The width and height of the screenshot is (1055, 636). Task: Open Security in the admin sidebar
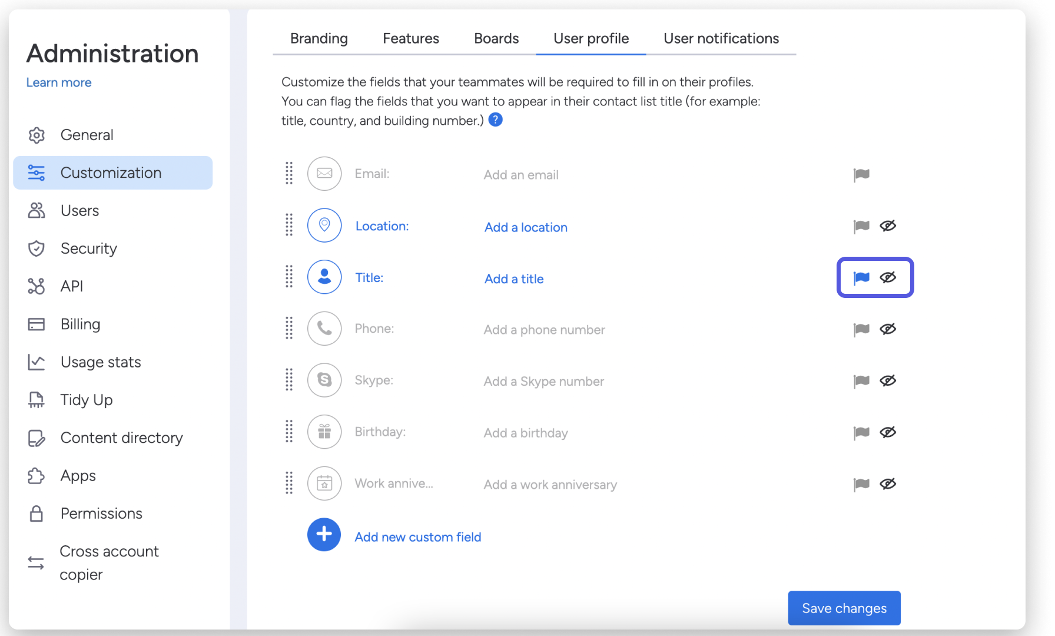88,249
